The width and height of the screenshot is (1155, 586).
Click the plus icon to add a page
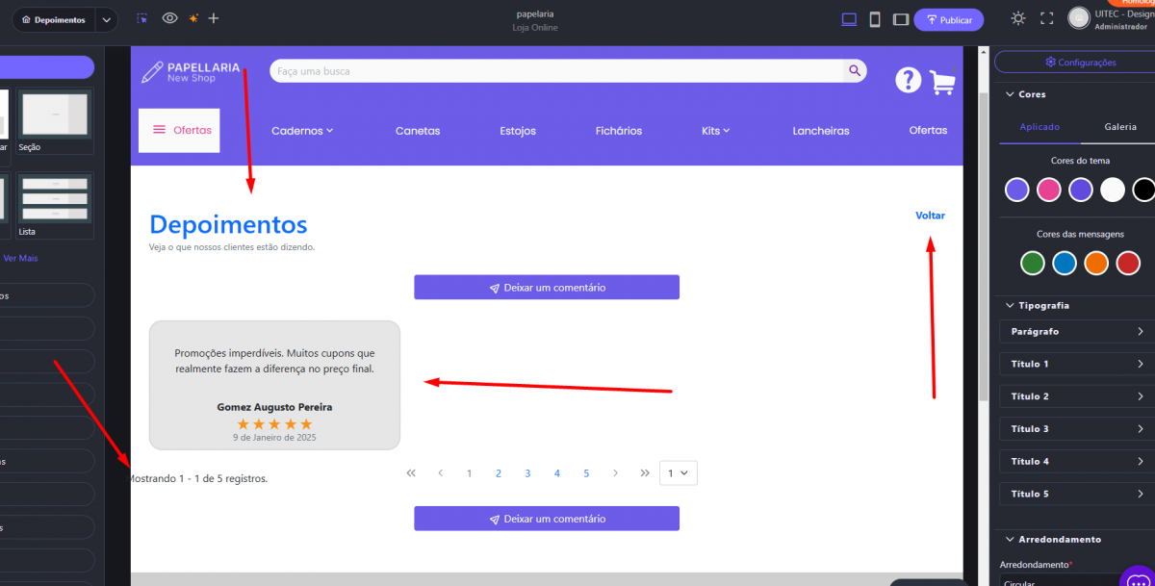(x=214, y=18)
